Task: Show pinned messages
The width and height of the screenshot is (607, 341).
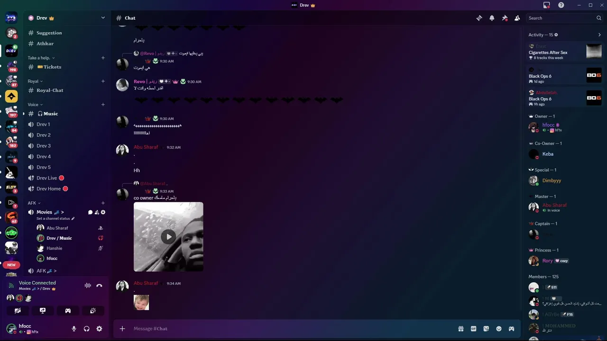Action: 505,18
